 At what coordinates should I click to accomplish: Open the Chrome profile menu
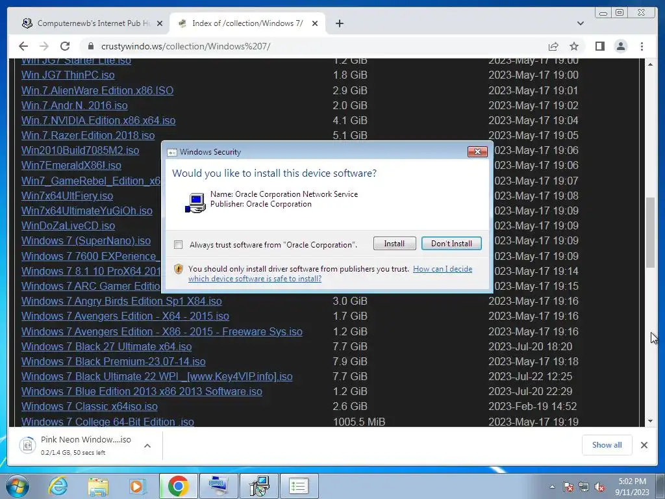[620, 46]
